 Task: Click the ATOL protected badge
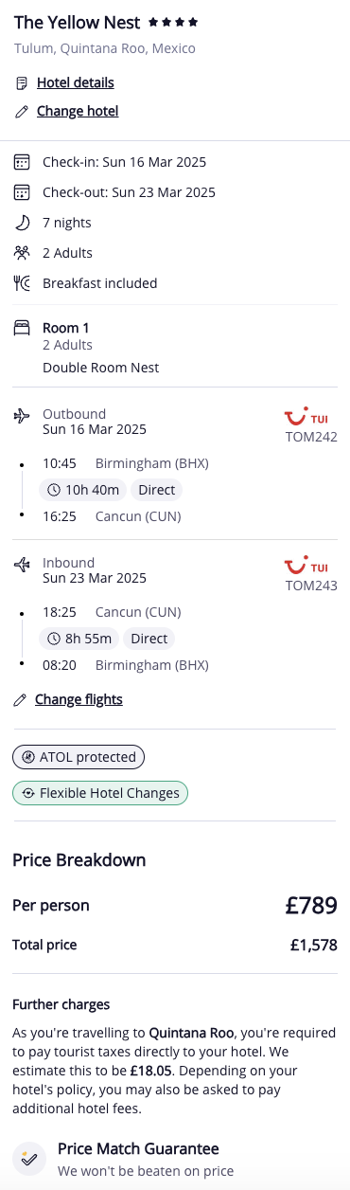coord(79,757)
